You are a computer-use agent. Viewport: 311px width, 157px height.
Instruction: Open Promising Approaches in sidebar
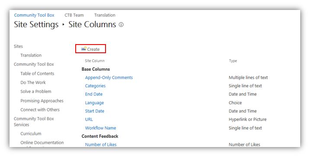coord(42,101)
